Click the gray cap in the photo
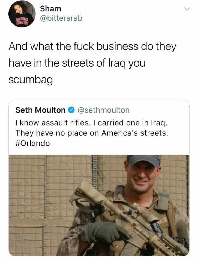This screenshot has width=198, height=261. pyautogui.click(x=144, y=160)
